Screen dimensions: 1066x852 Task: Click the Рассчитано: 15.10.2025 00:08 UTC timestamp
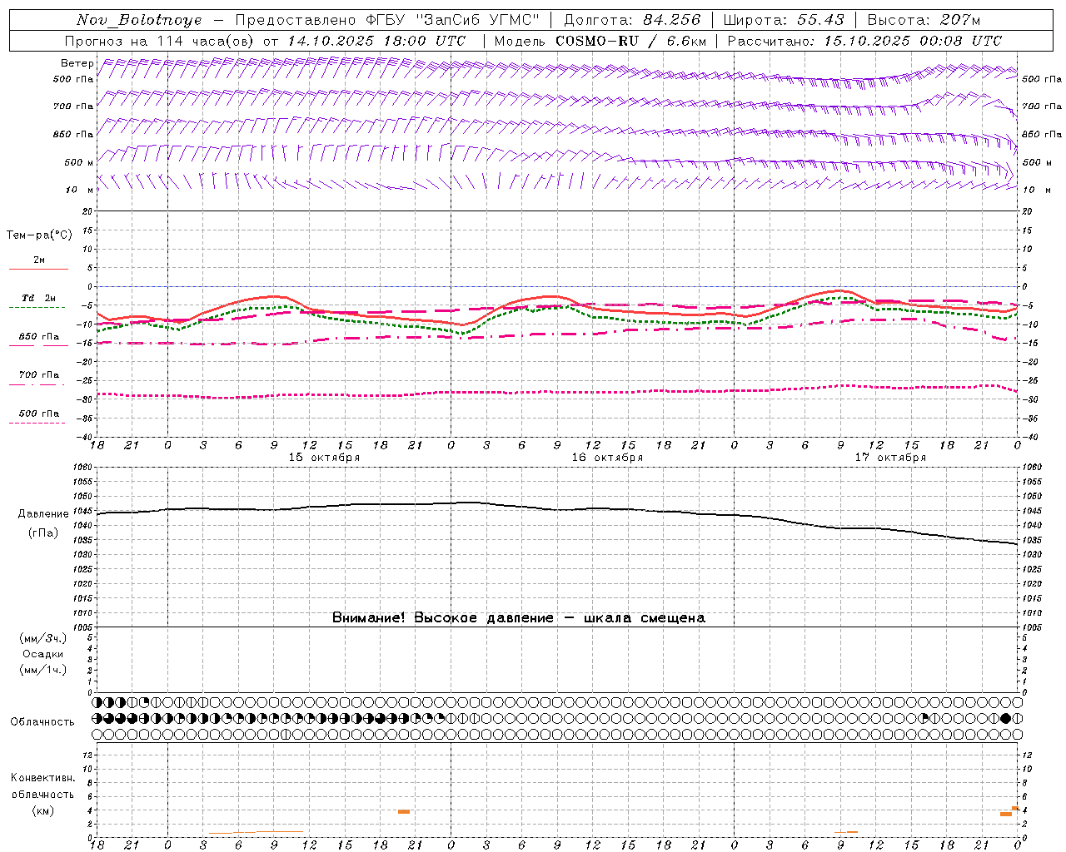click(x=864, y=41)
